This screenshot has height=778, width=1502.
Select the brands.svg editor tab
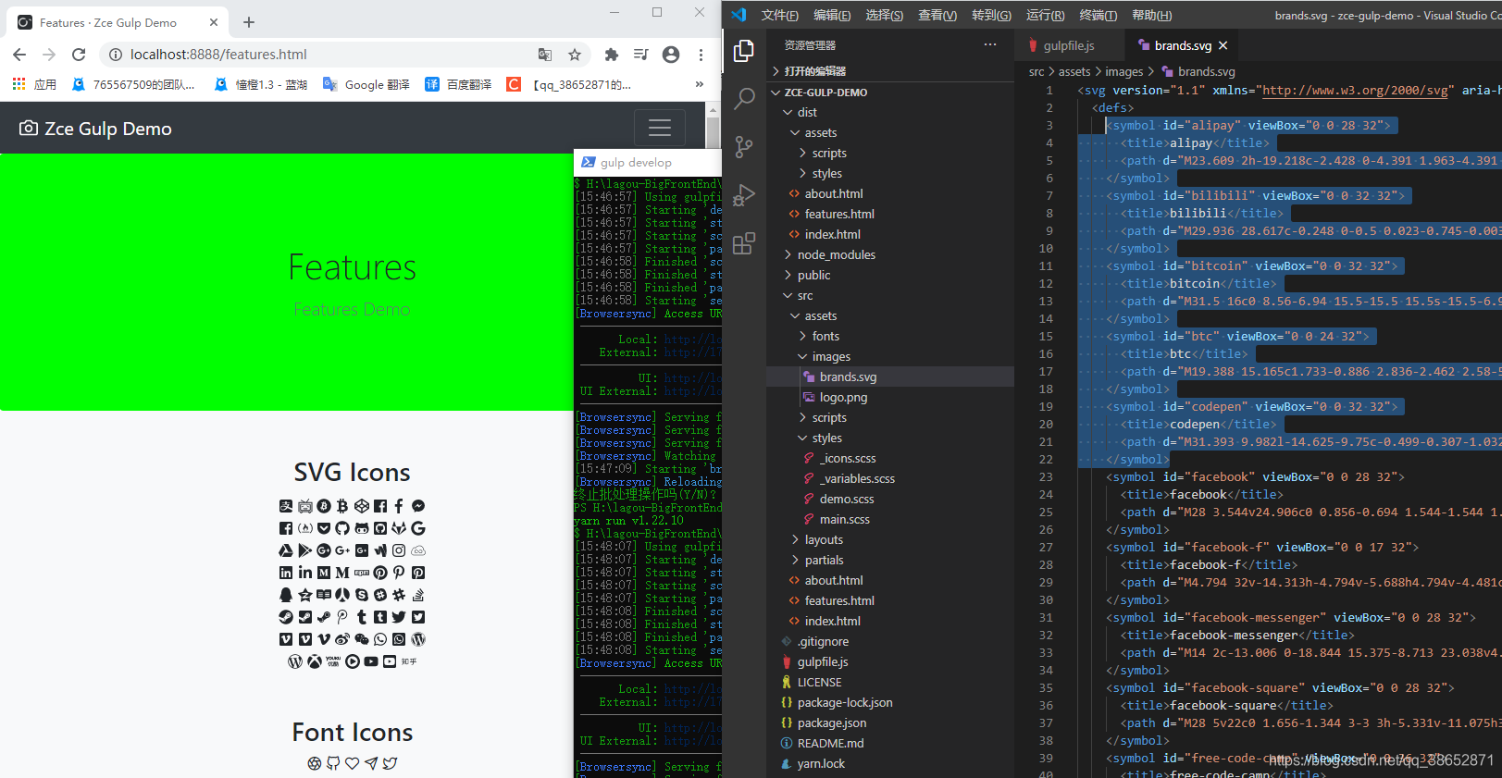(1182, 45)
